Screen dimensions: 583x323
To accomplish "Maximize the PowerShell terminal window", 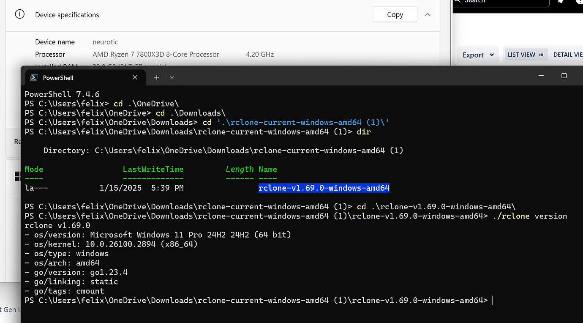I will (x=564, y=76).
